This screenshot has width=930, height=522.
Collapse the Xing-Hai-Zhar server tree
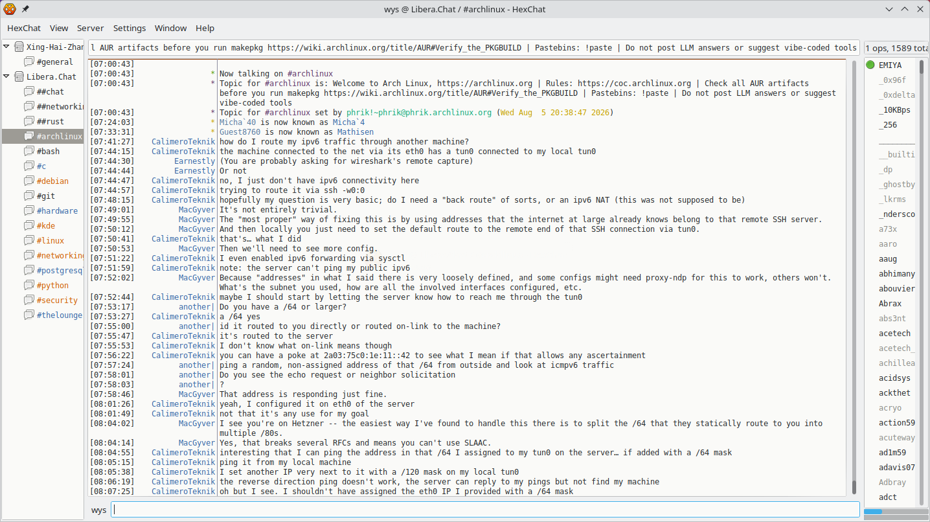(6, 47)
